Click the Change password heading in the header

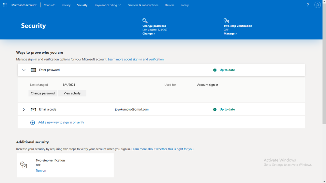pyautogui.click(x=154, y=26)
